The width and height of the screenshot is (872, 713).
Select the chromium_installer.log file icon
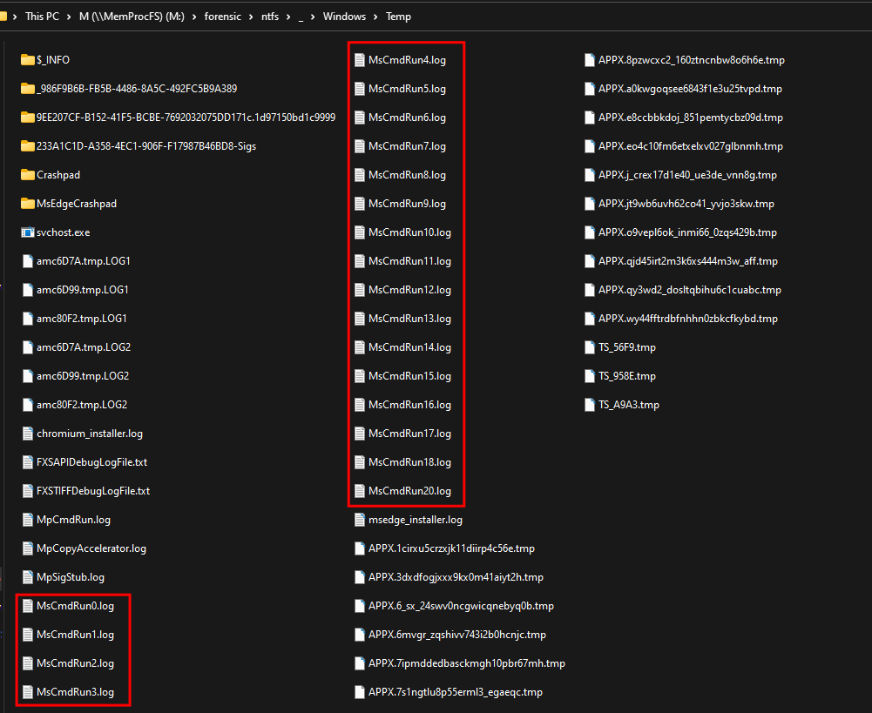[x=27, y=434]
